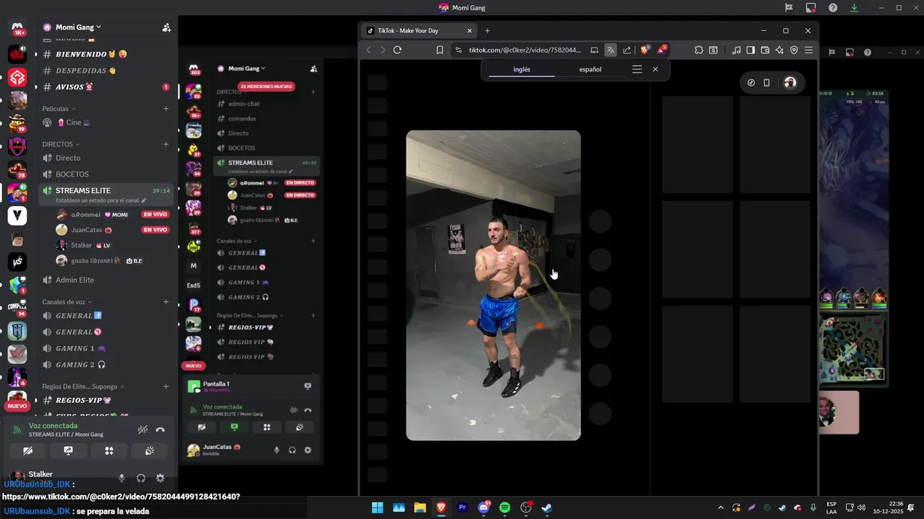
Task: Open screen share in main Discord panel
Action: (69, 451)
